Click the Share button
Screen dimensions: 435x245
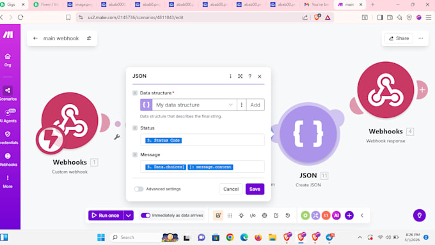tap(399, 38)
